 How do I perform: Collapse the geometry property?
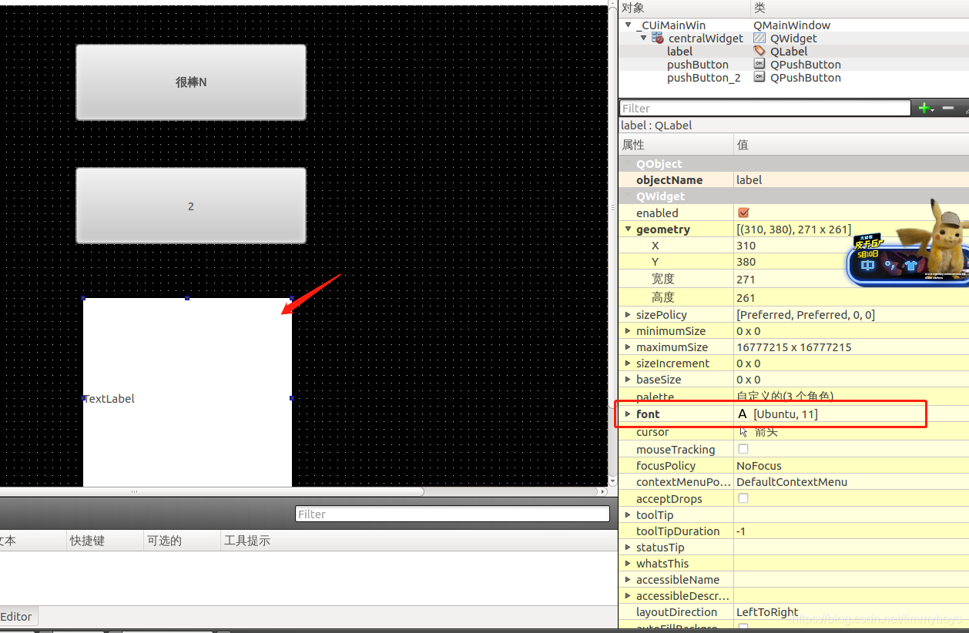coord(628,229)
